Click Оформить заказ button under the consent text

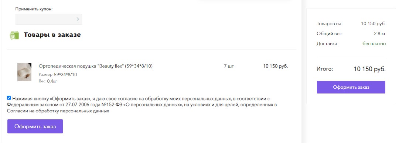tap(35, 126)
